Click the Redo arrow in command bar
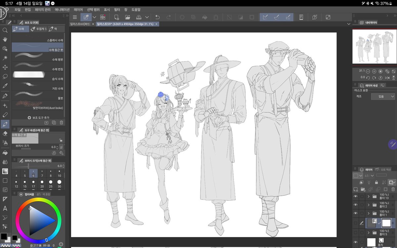The width and height of the screenshot is (397, 248). pos(169,17)
